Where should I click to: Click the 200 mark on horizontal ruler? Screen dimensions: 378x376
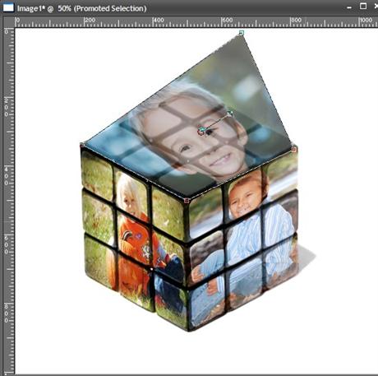click(x=90, y=20)
